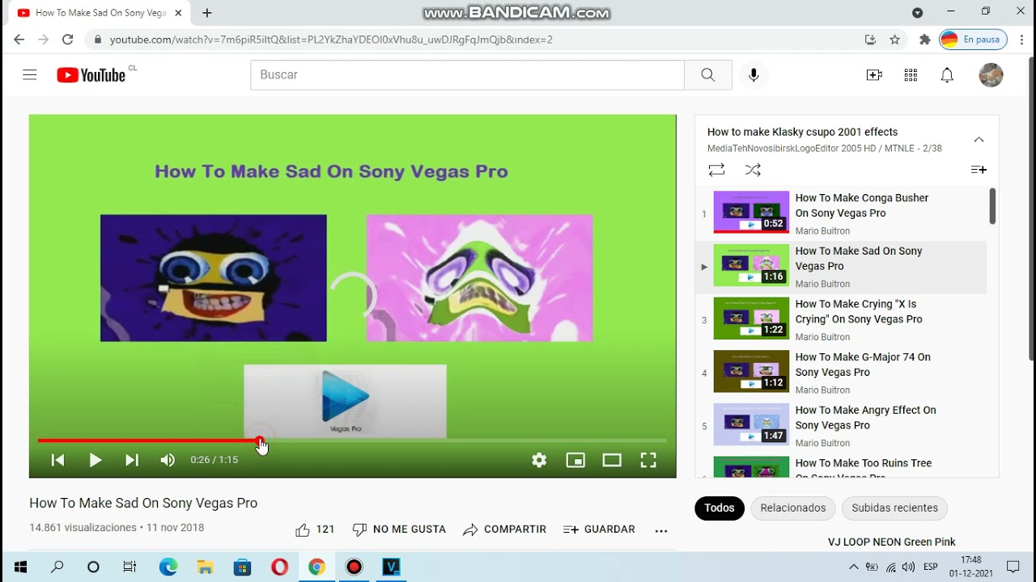Viewport: 1036px width, 582px height.
Task: Go to the YouTube home logo
Action: click(x=91, y=75)
